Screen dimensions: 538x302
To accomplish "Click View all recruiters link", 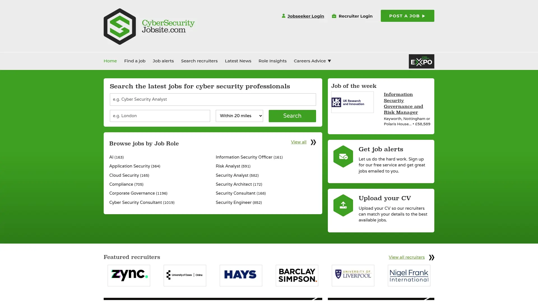I will click(x=407, y=257).
